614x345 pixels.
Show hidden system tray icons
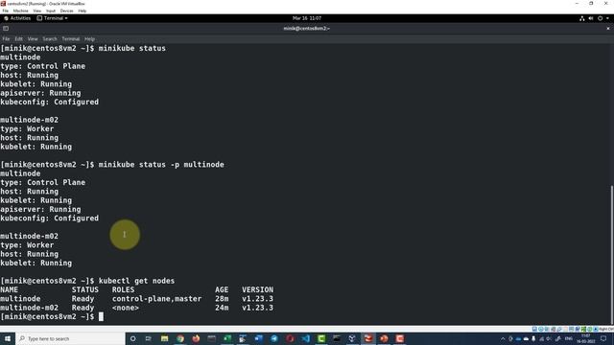[x=503, y=338]
